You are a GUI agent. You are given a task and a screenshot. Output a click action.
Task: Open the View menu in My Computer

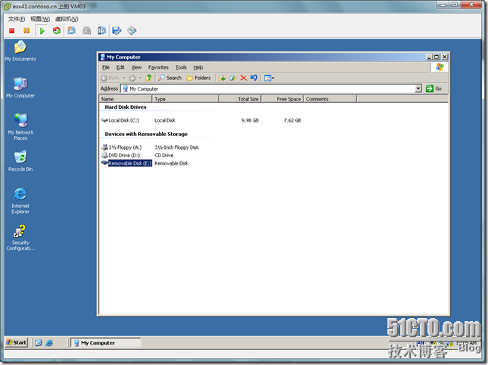[136, 67]
